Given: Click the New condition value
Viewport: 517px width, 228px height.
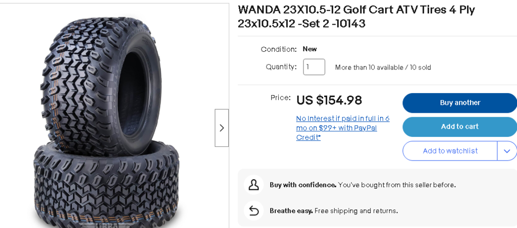Looking at the screenshot, I should (309, 49).
